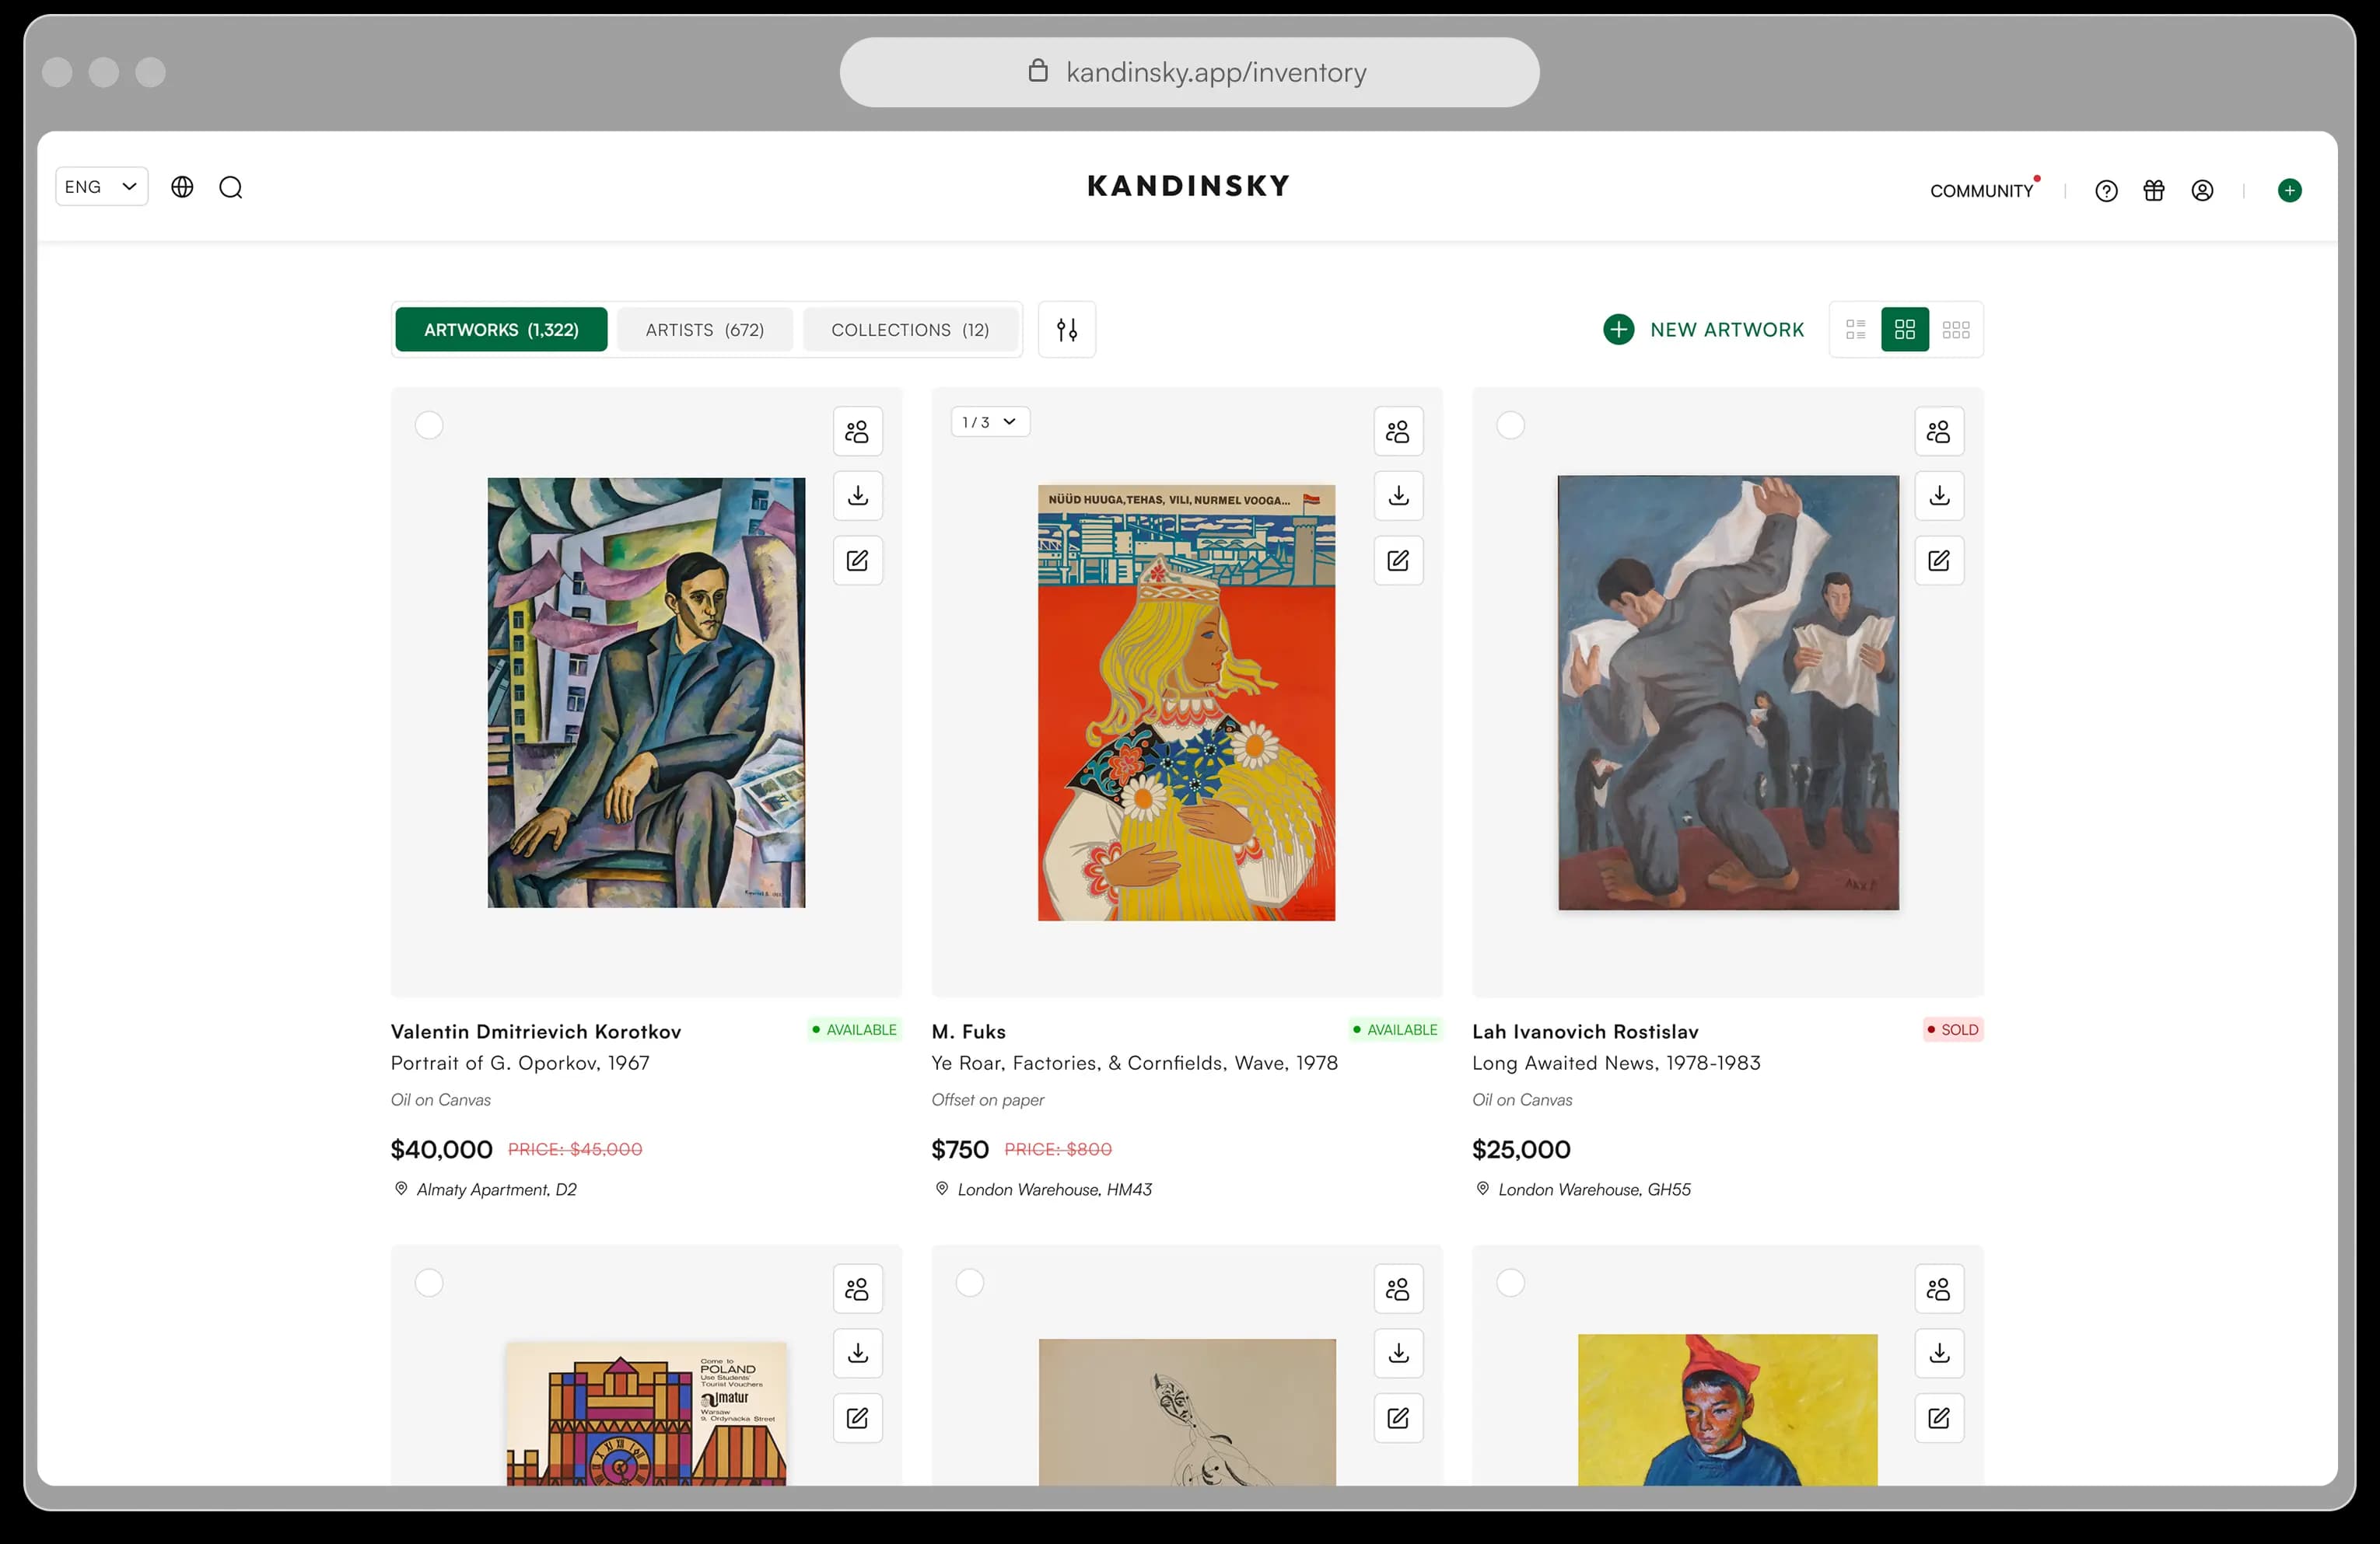
Task: Click title 'Portrait of G. Oporkov, 1967'
Action: tap(520, 1064)
